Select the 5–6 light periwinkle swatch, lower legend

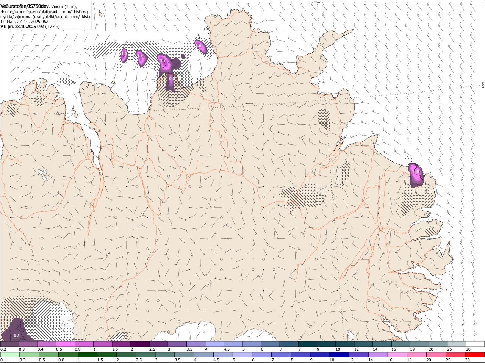click(x=242, y=355)
